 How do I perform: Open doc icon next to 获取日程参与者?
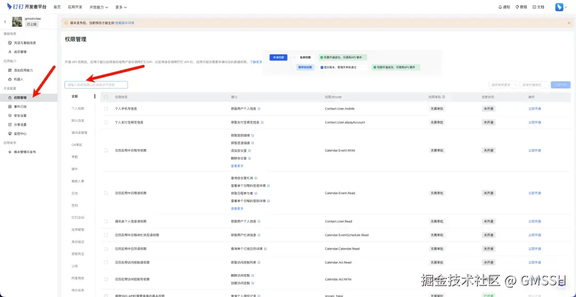pyautogui.click(x=255, y=193)
